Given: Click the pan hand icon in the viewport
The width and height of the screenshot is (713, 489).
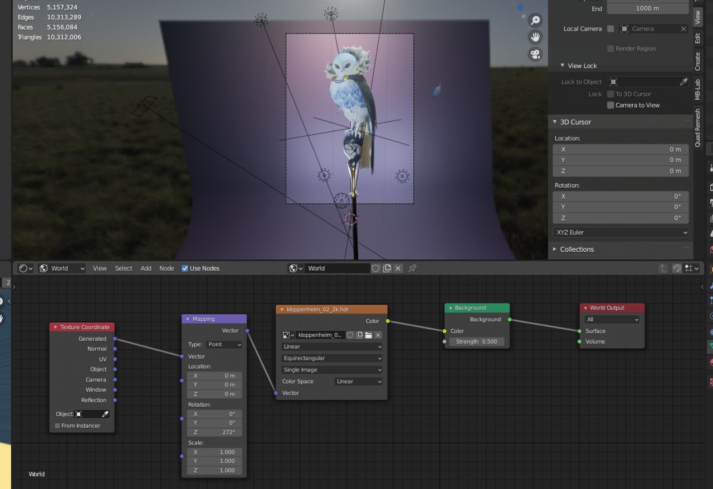Looking at the screenshot, I should [535, 37].
